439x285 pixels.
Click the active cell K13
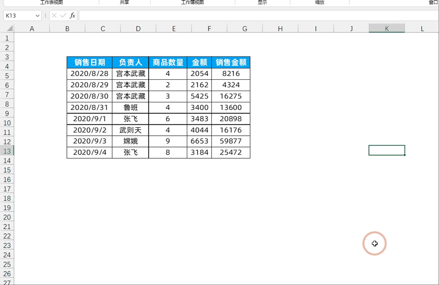(x=387, y=150)
